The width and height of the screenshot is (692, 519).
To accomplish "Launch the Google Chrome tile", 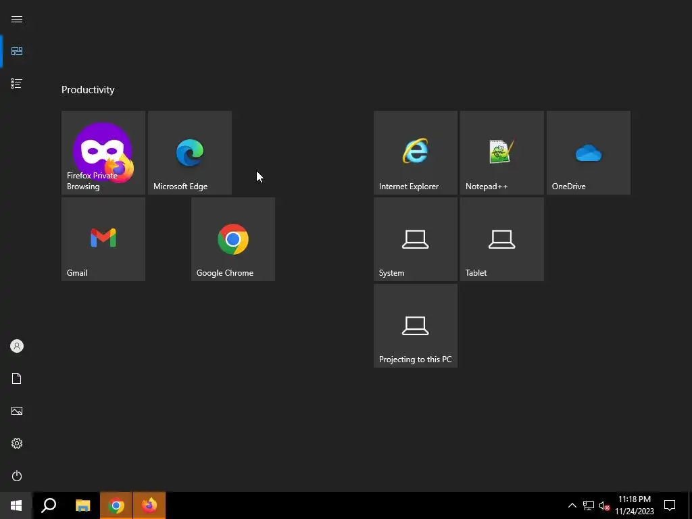I will click(x=233, y=239).
